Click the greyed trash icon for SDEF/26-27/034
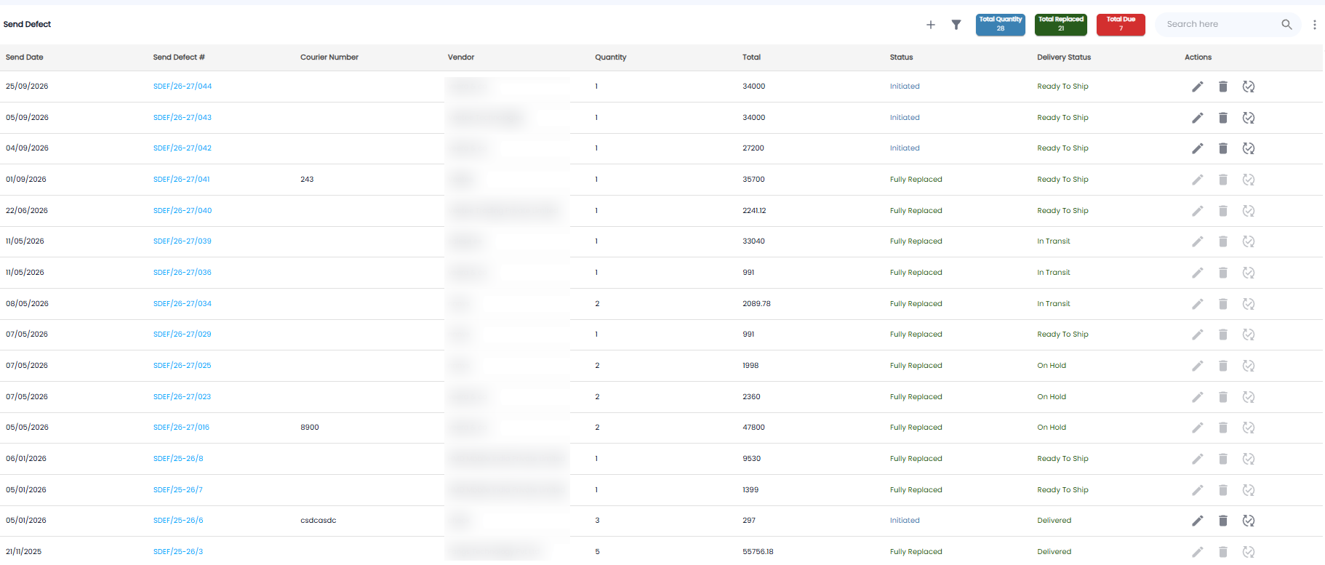Image resolution: width=1325 pixels, height=565 pixels. [1223, 304]
